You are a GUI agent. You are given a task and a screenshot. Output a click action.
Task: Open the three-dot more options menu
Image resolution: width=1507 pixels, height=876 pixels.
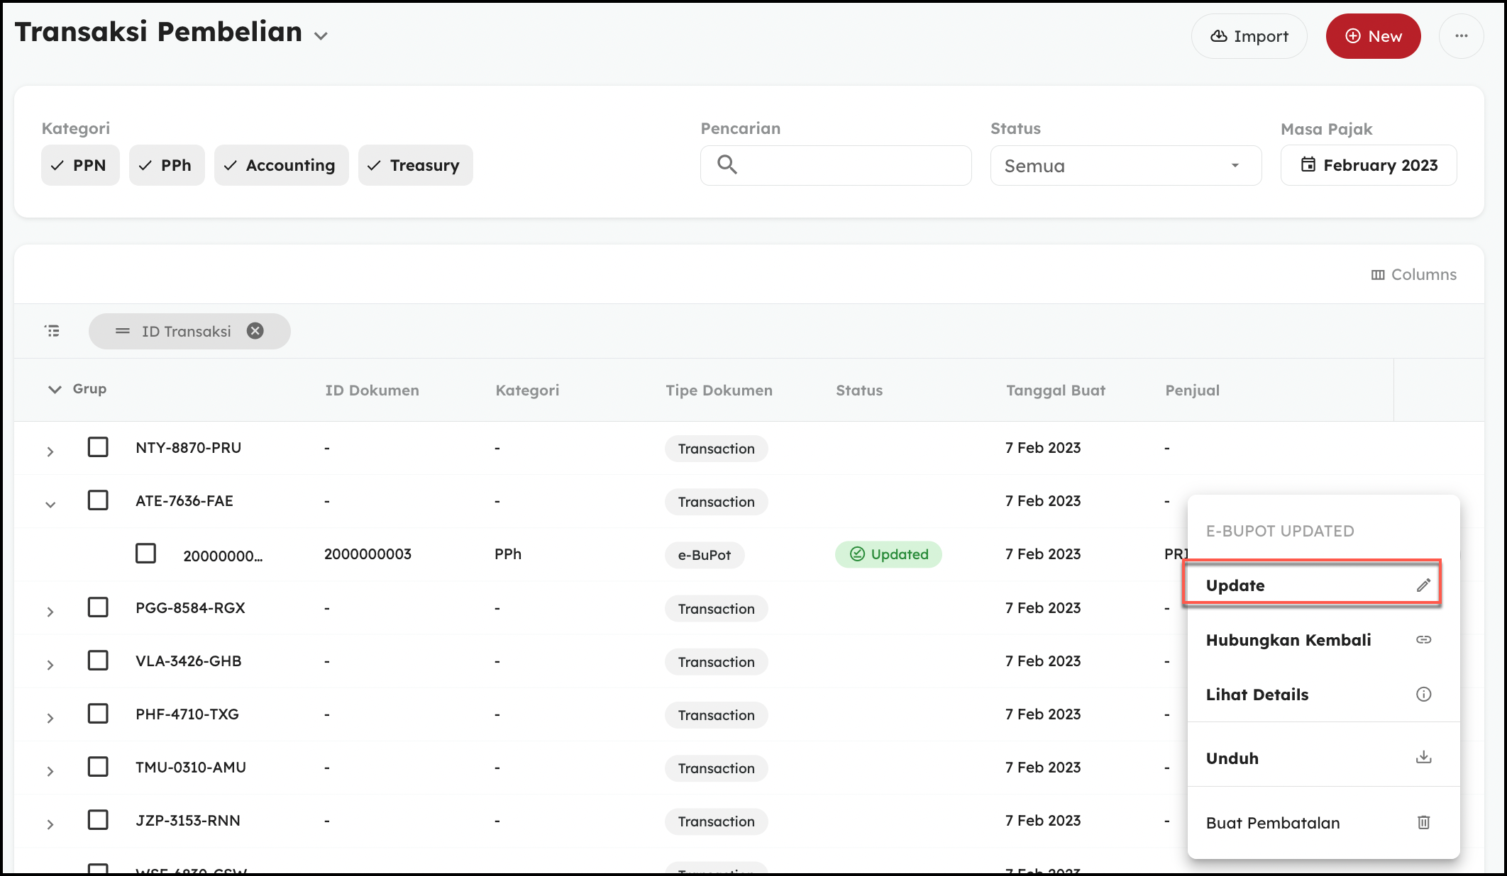click(x=1461, y=36)
